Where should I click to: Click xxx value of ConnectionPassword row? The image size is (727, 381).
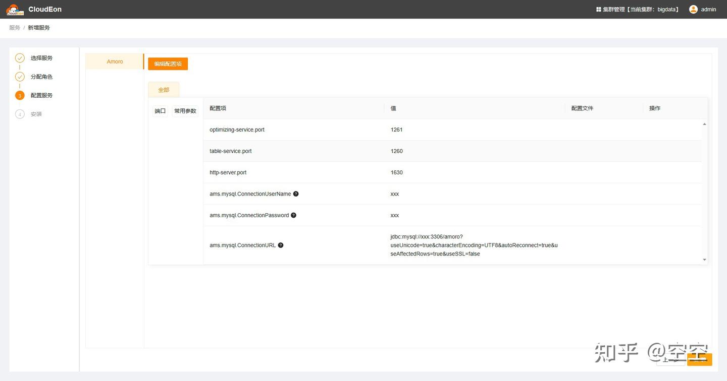395,215
